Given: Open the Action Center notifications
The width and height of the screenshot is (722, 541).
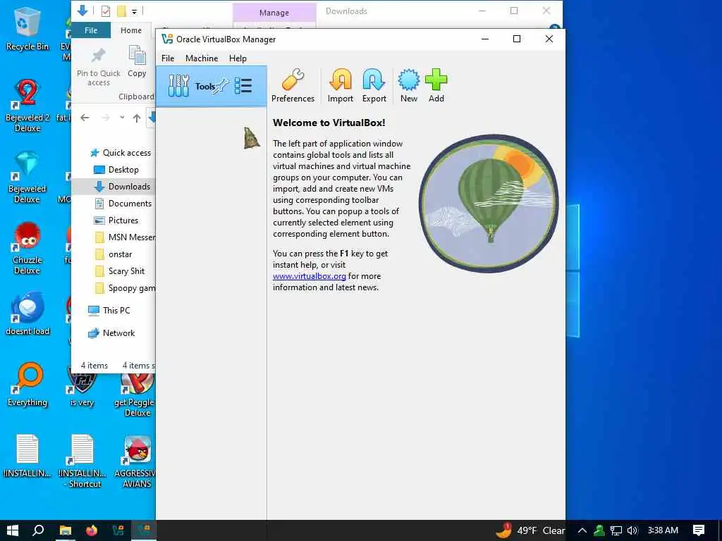Looking at the screenshot, I should tap(699, 530).
